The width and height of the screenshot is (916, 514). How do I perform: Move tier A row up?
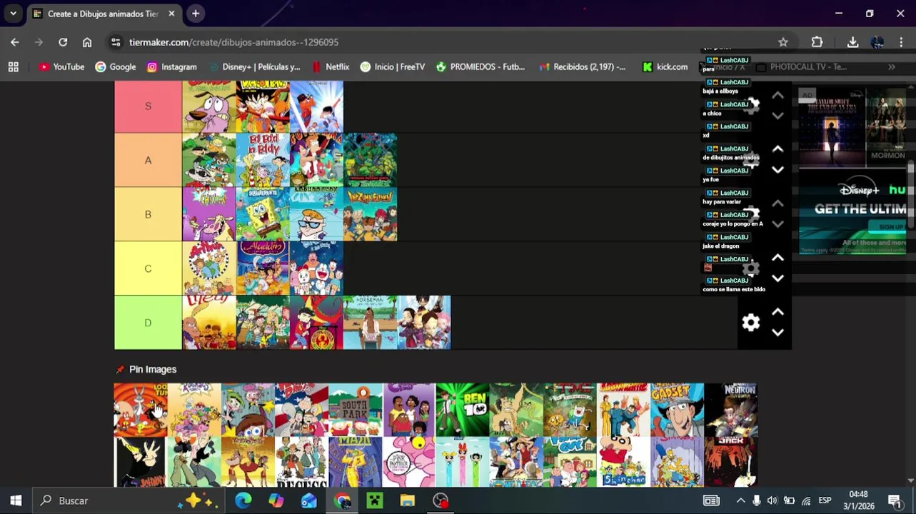tap(777, 149)
